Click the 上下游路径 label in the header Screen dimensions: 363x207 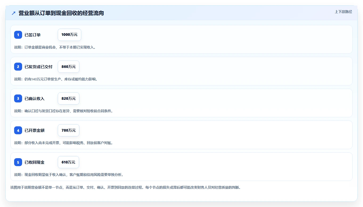click(x=343, y=12)
